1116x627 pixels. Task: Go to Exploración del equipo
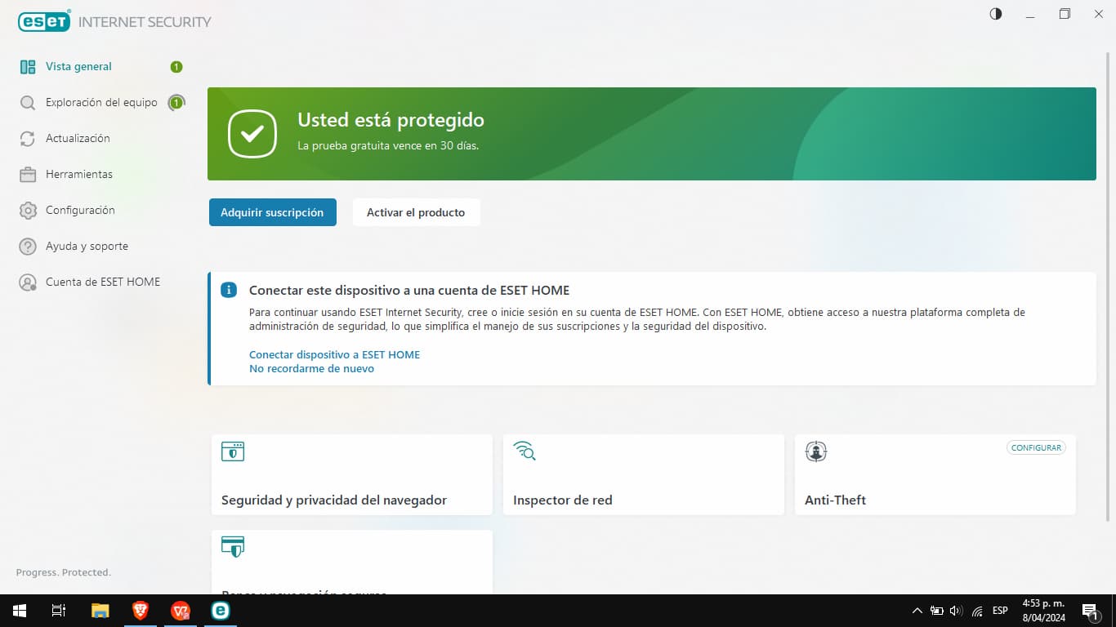click(102, 103)
